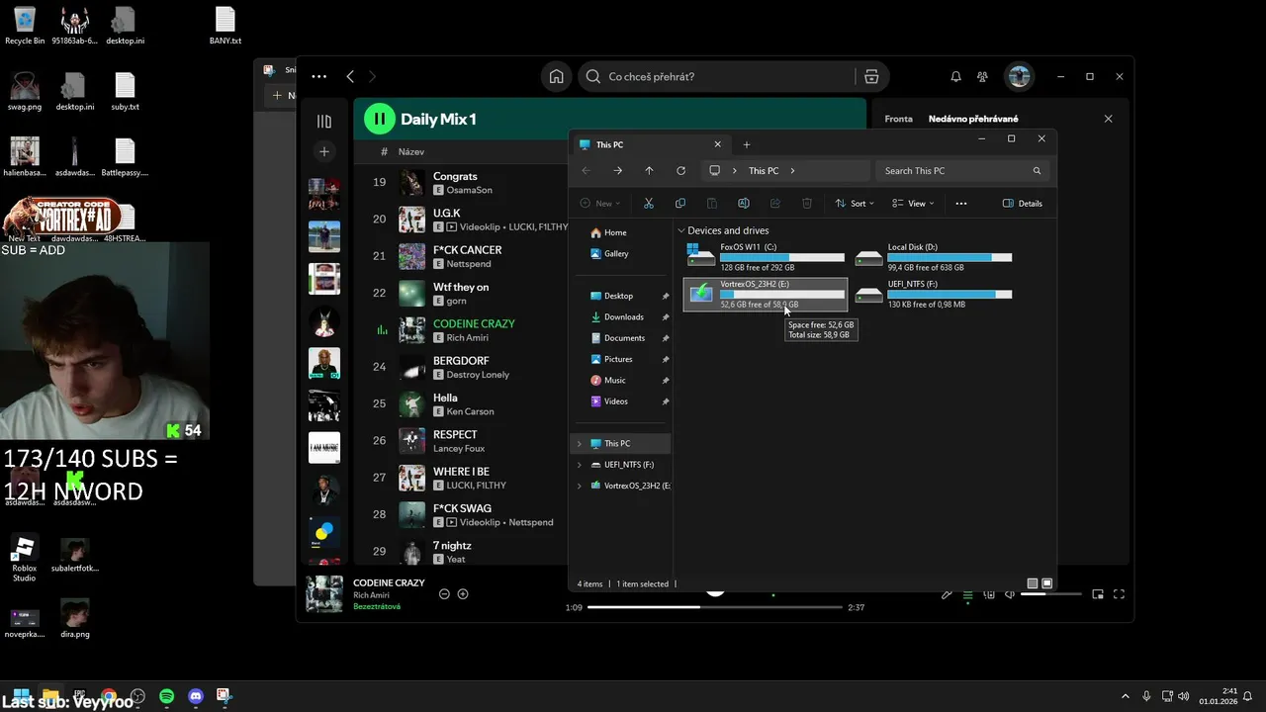
Task: Open FoxOS W11 (C:) drive
Action: 767,256
